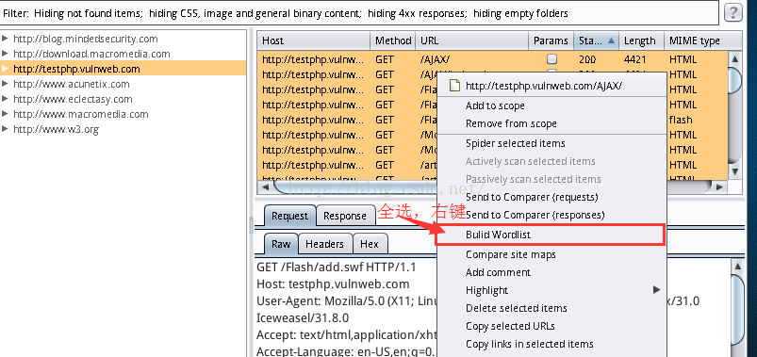Sort table by MIME type column

[702, 41]
